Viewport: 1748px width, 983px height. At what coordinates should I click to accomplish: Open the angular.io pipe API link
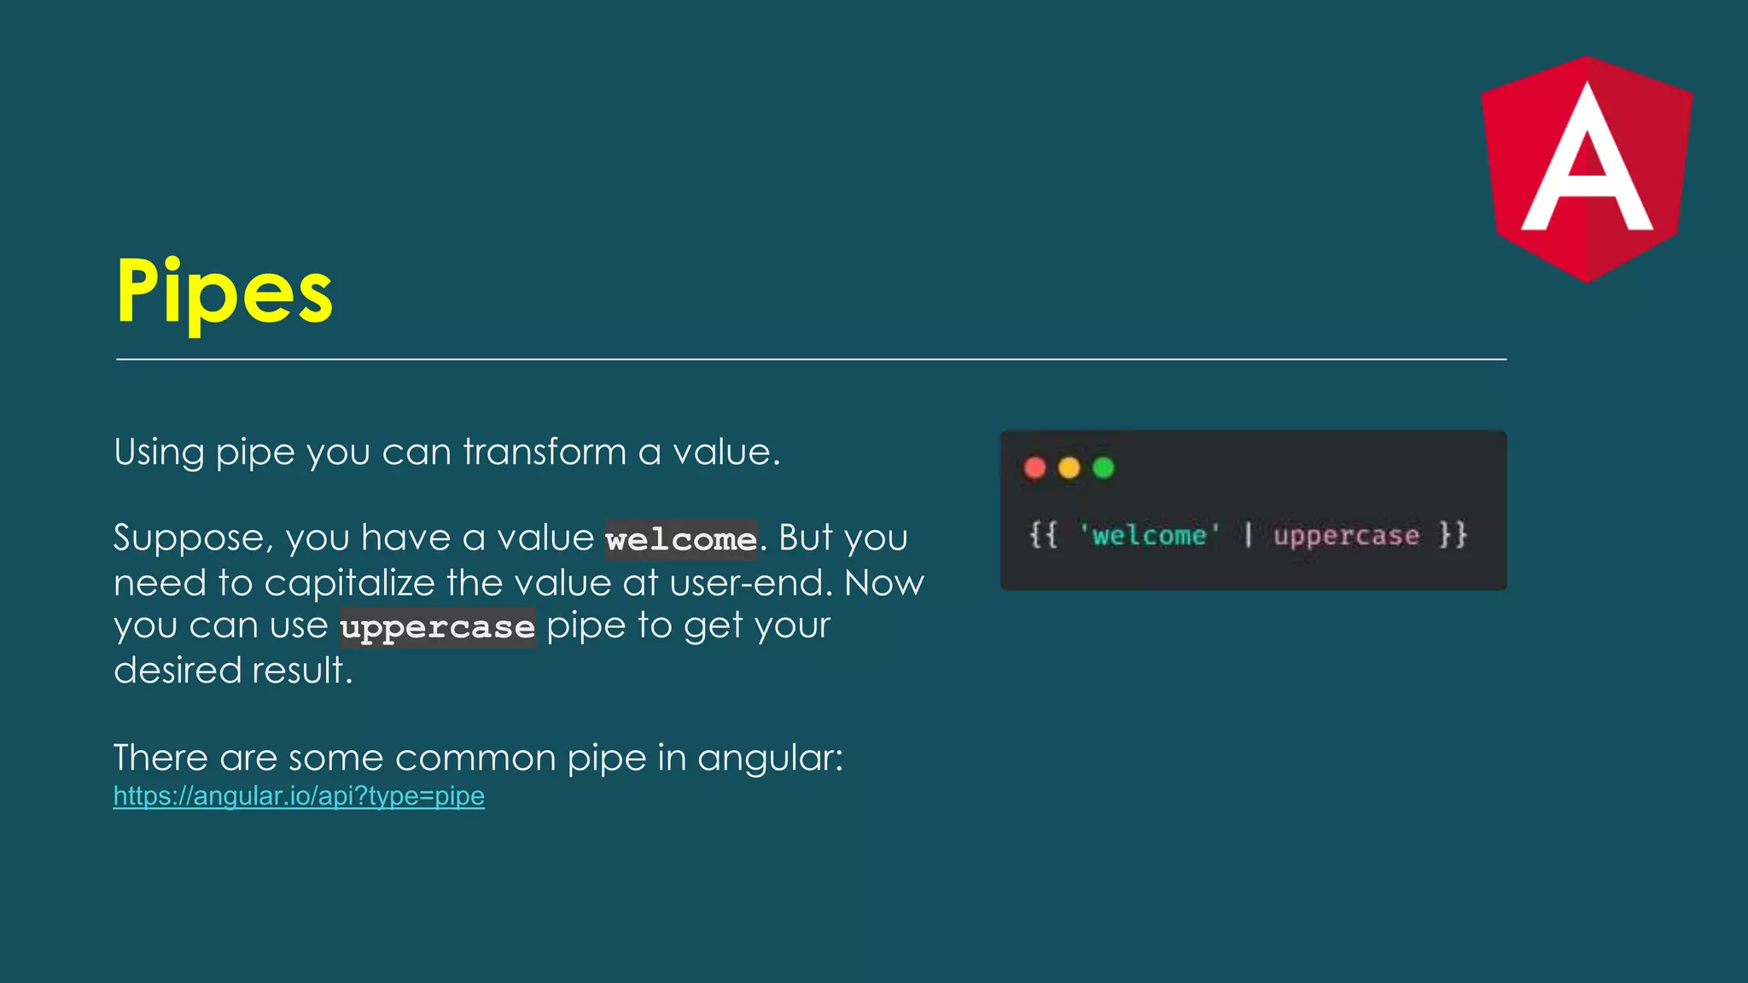click(299, 796)
